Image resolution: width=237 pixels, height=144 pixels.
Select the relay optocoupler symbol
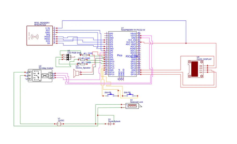[45, 75]
